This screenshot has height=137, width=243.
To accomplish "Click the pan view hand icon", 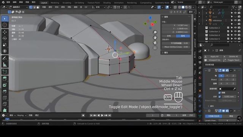I will (155, 37).
